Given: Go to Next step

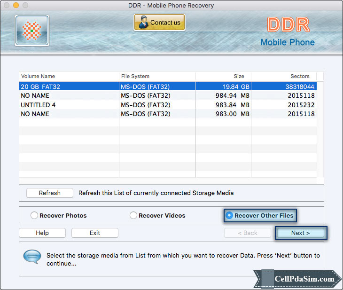Looking at the screenshot, I should click(x=301, y=233).
